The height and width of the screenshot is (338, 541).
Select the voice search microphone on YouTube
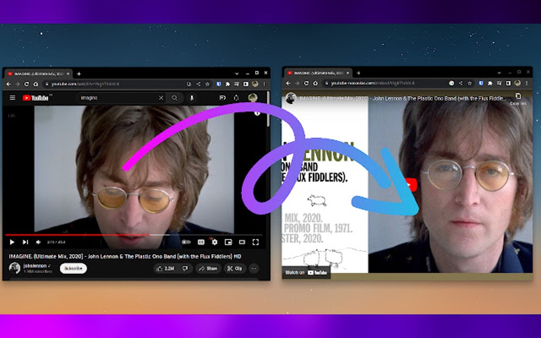point(192,98)
